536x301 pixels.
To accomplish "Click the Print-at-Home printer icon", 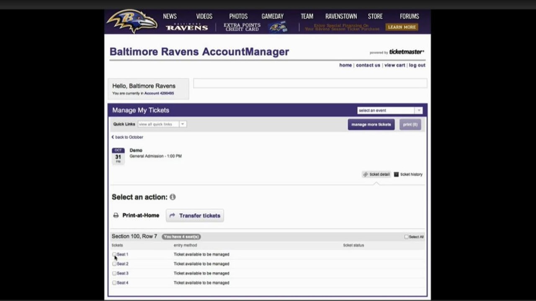I will (116, 216).
